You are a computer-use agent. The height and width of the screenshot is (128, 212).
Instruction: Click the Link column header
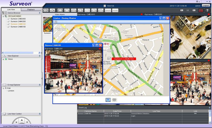click(195, 111)
